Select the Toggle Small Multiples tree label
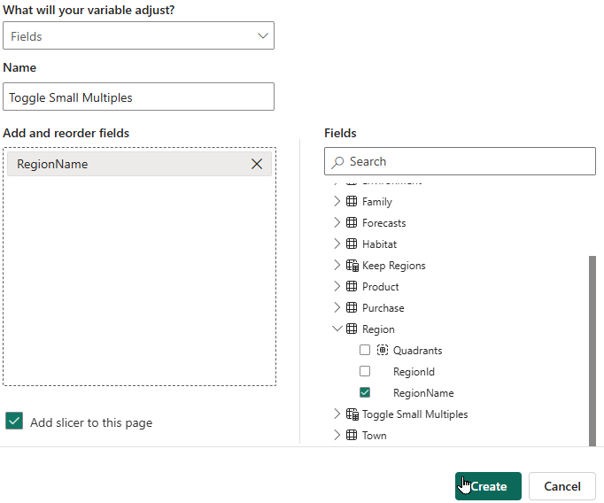This screenshot has height=503, width=604. [x=414, y=414]
